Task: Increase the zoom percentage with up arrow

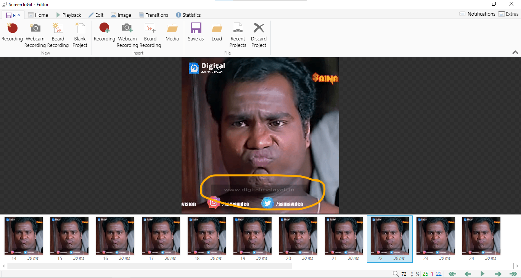Action: point(412,272)
